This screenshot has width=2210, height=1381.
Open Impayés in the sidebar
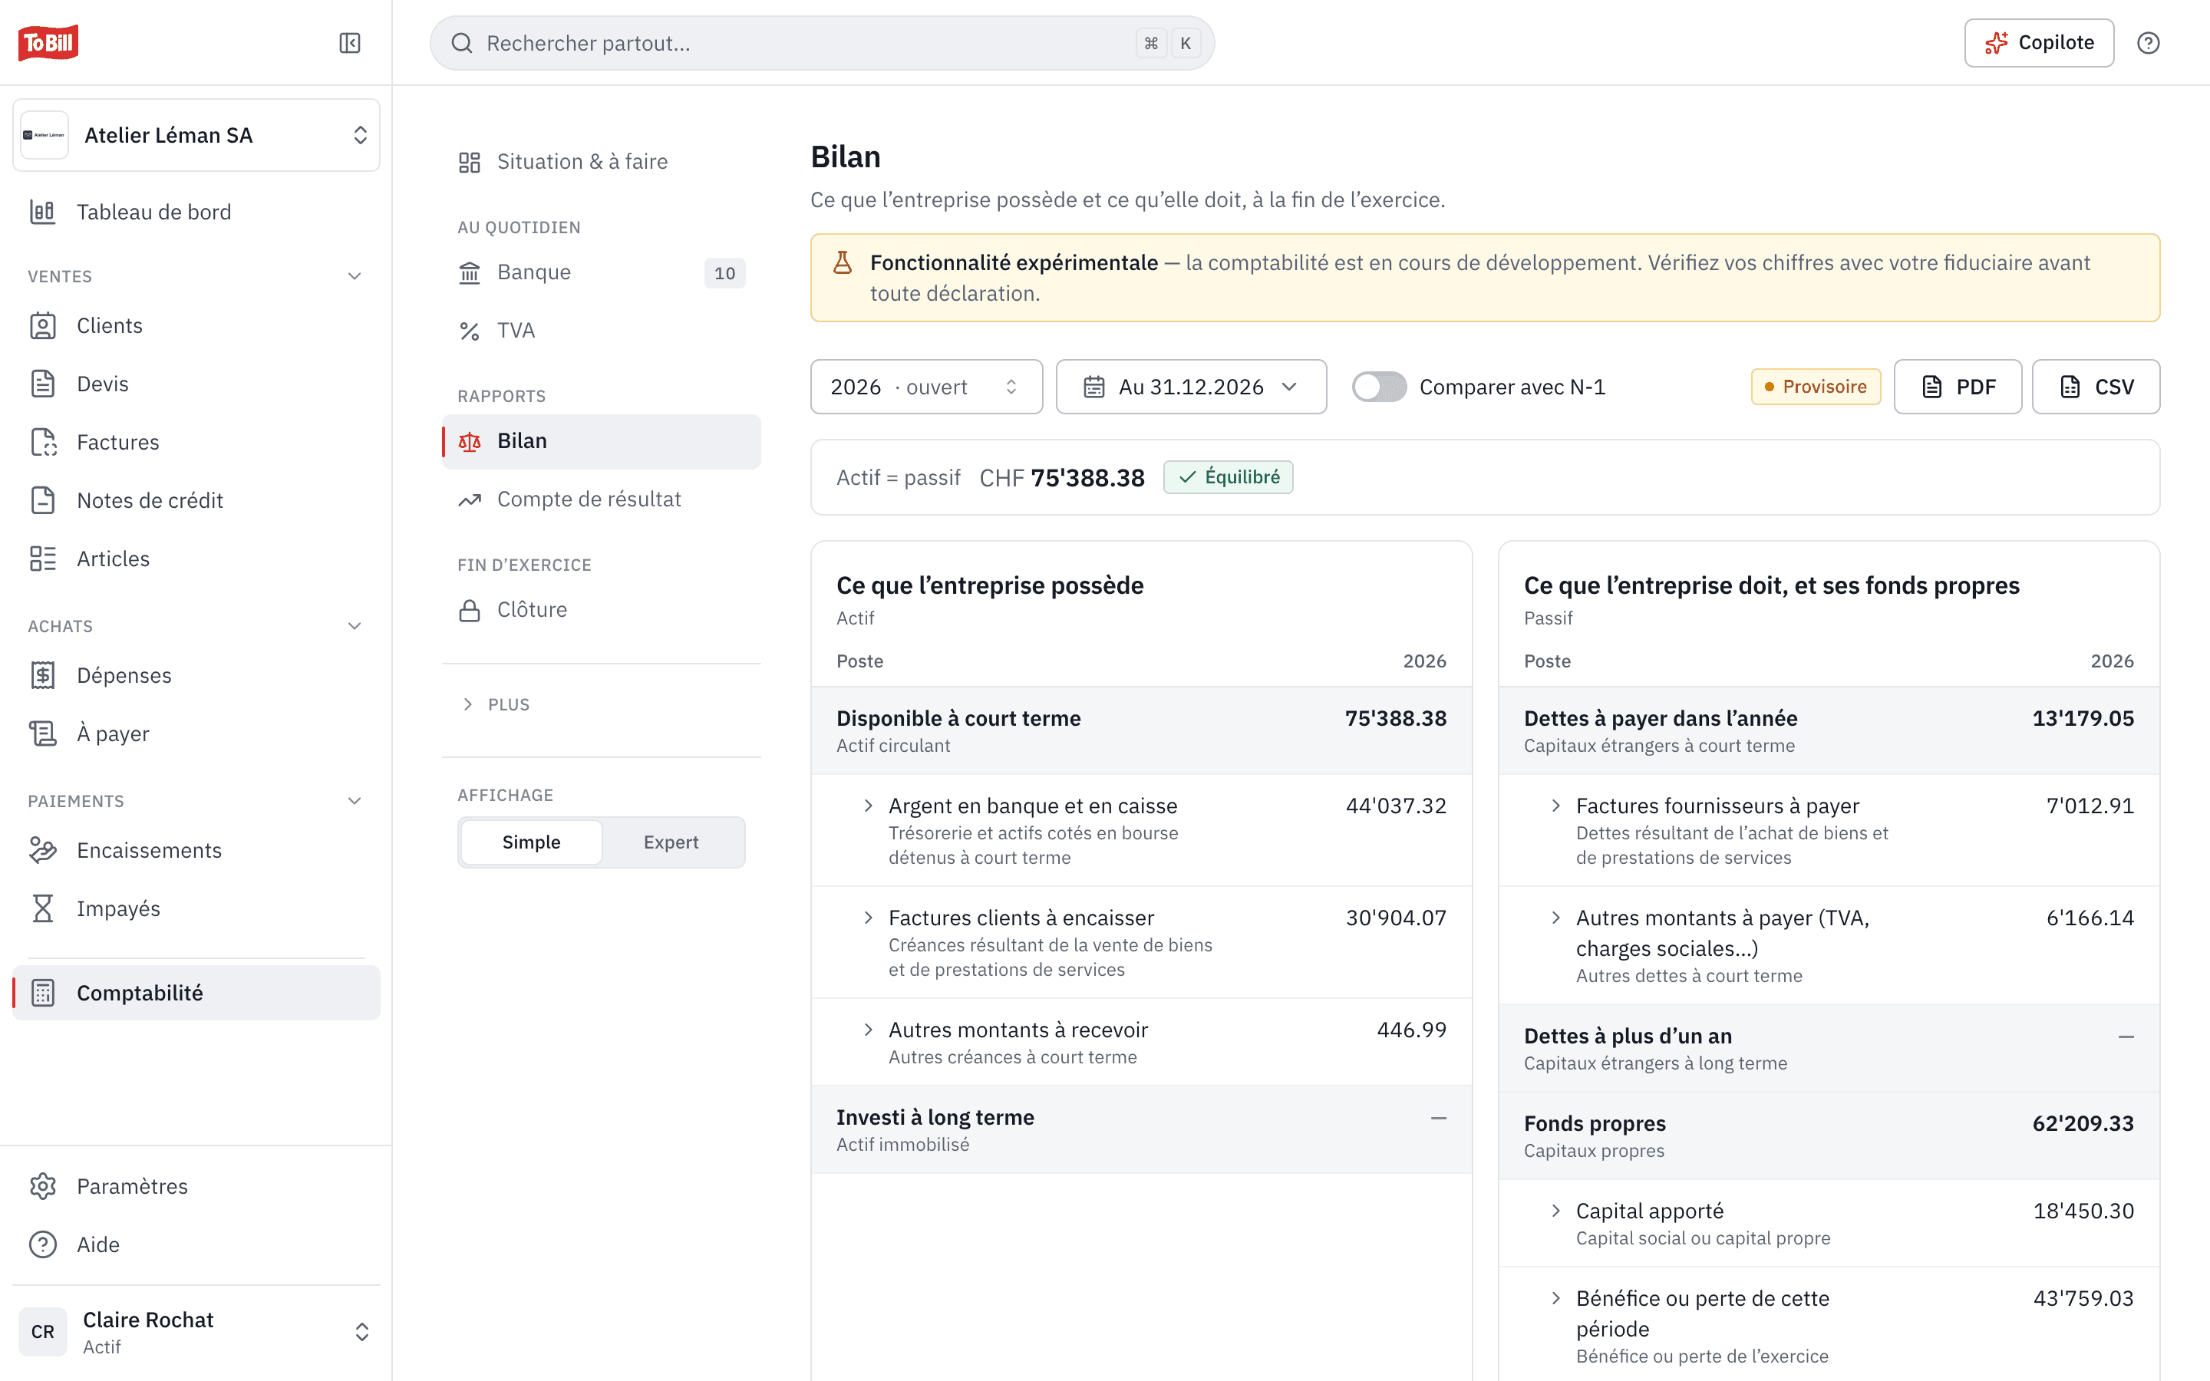pyautogui.click(x=196, y=909)
